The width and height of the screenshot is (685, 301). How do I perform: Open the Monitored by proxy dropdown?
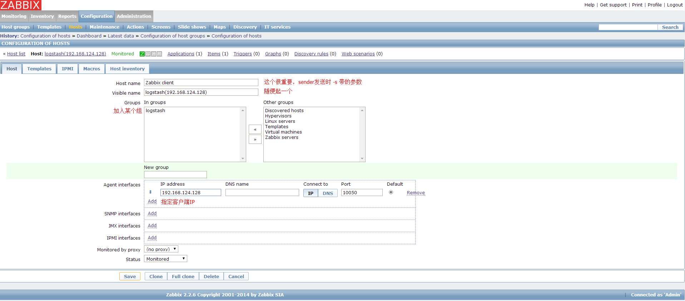161,249
